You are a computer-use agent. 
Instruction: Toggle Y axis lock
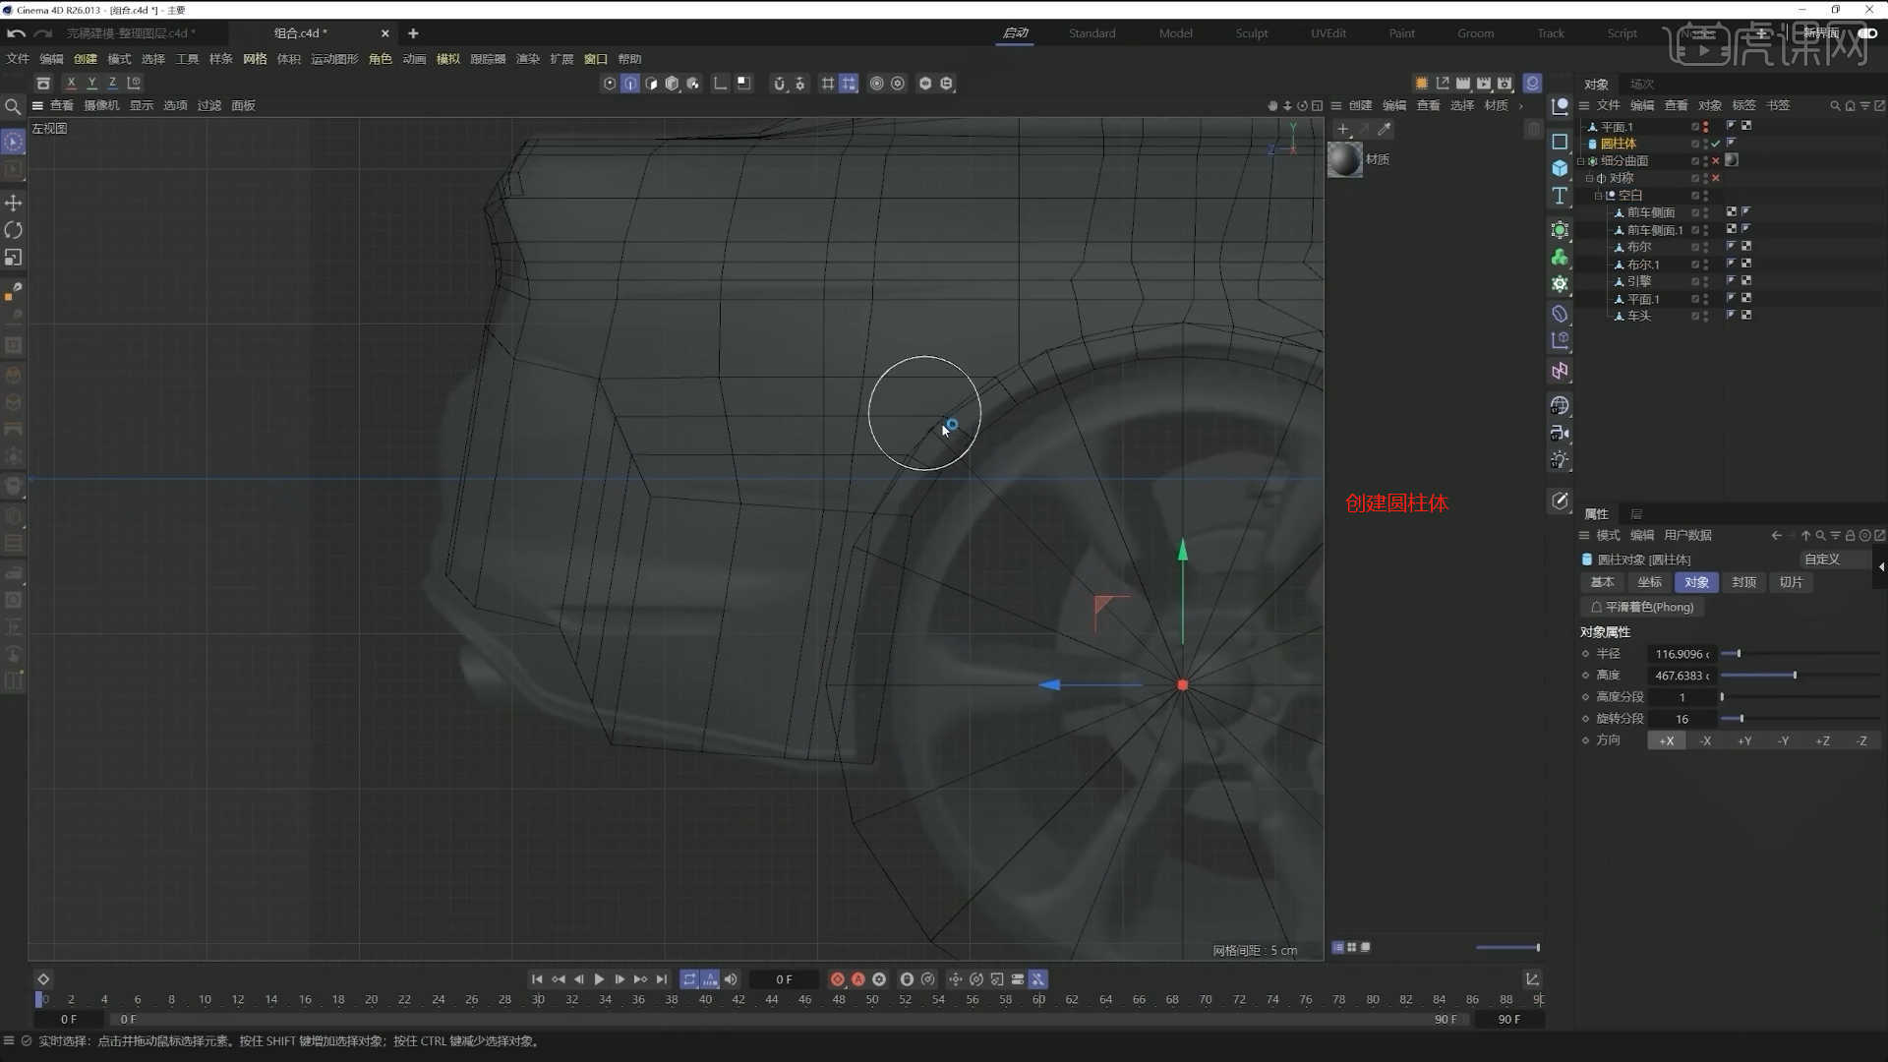91,84
